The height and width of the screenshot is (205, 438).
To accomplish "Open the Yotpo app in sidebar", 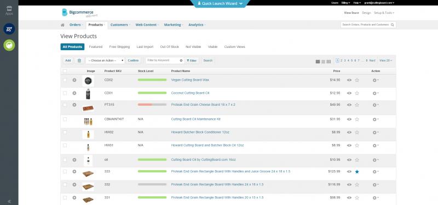I will click(x=9, y=29).
